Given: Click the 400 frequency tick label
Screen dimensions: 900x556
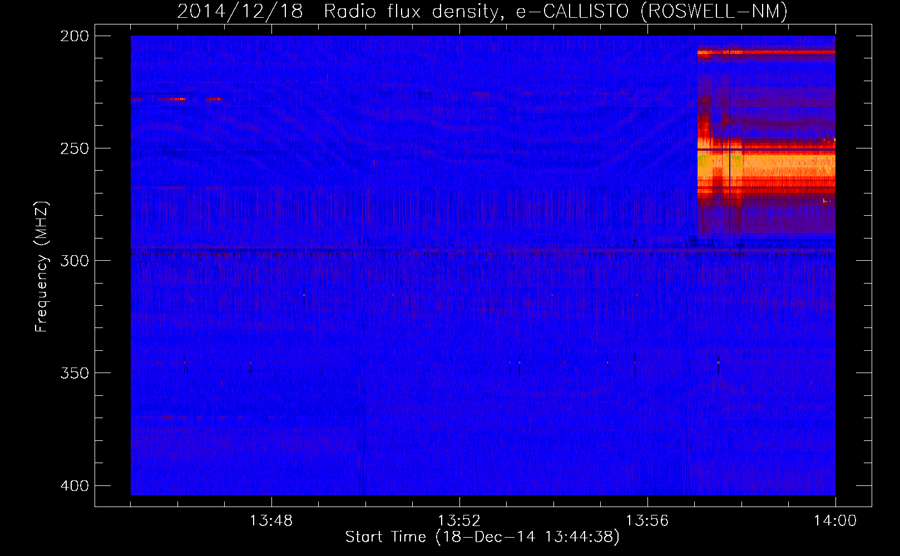Looking at the screenshot, I should (75, 486).
